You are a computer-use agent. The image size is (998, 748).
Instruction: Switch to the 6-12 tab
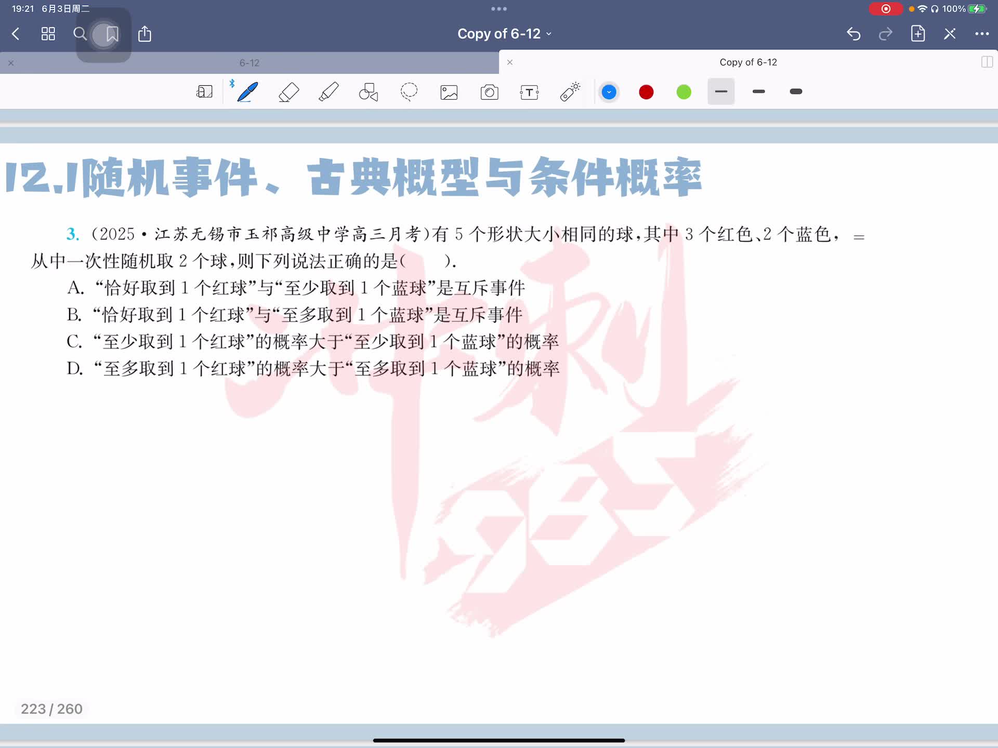pyautogui.click(x=249, y=63)
